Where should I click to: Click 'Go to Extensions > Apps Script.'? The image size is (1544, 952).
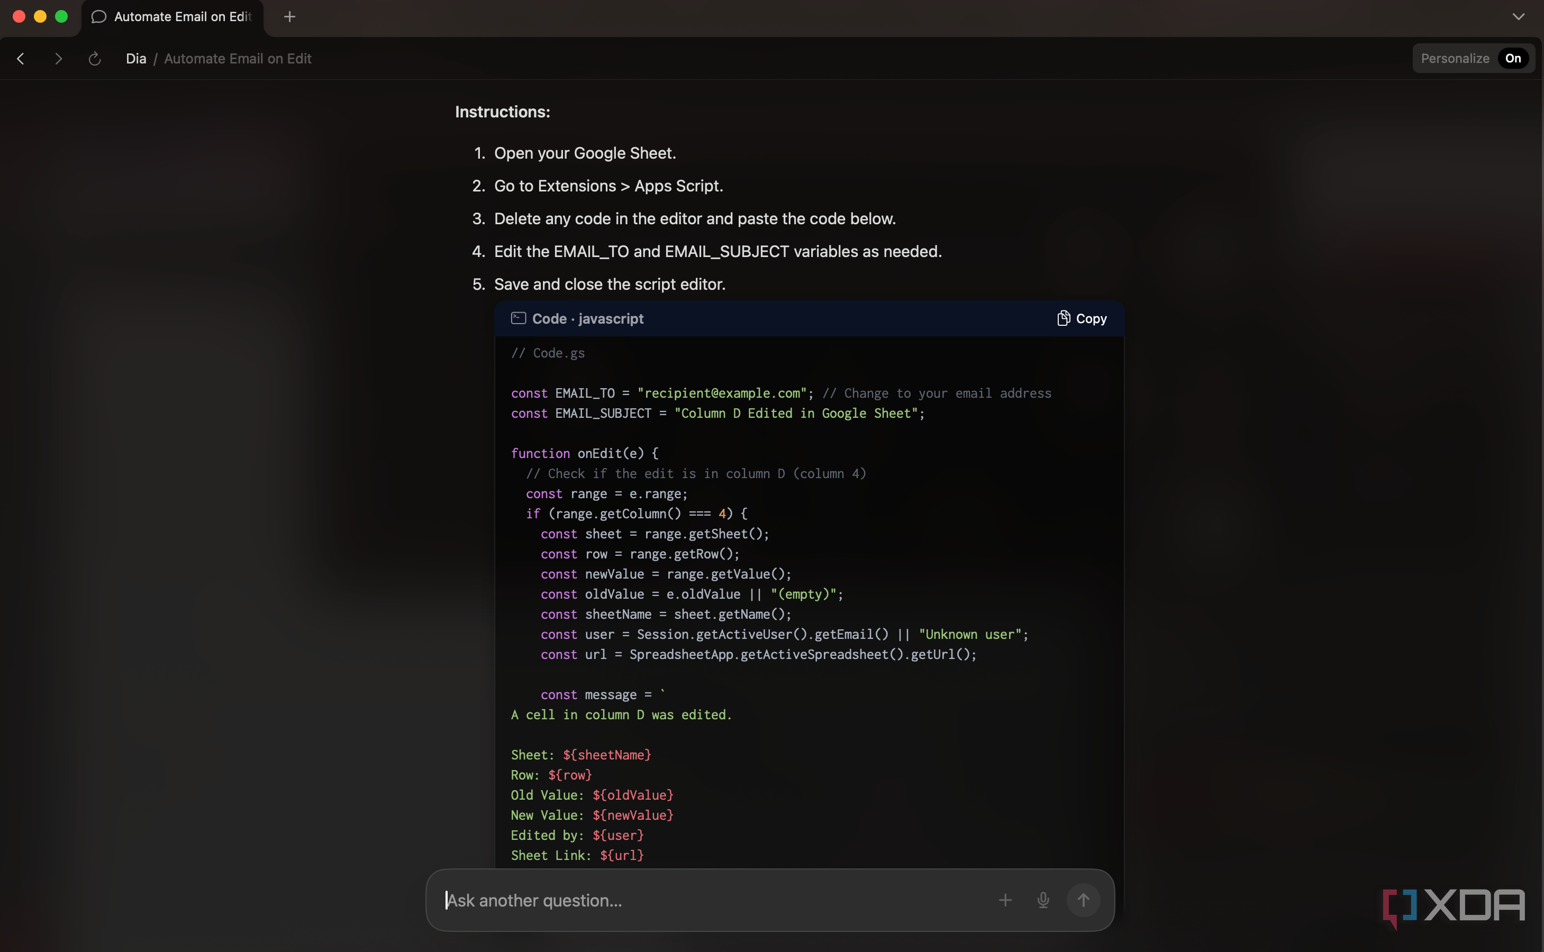point(608,186)
